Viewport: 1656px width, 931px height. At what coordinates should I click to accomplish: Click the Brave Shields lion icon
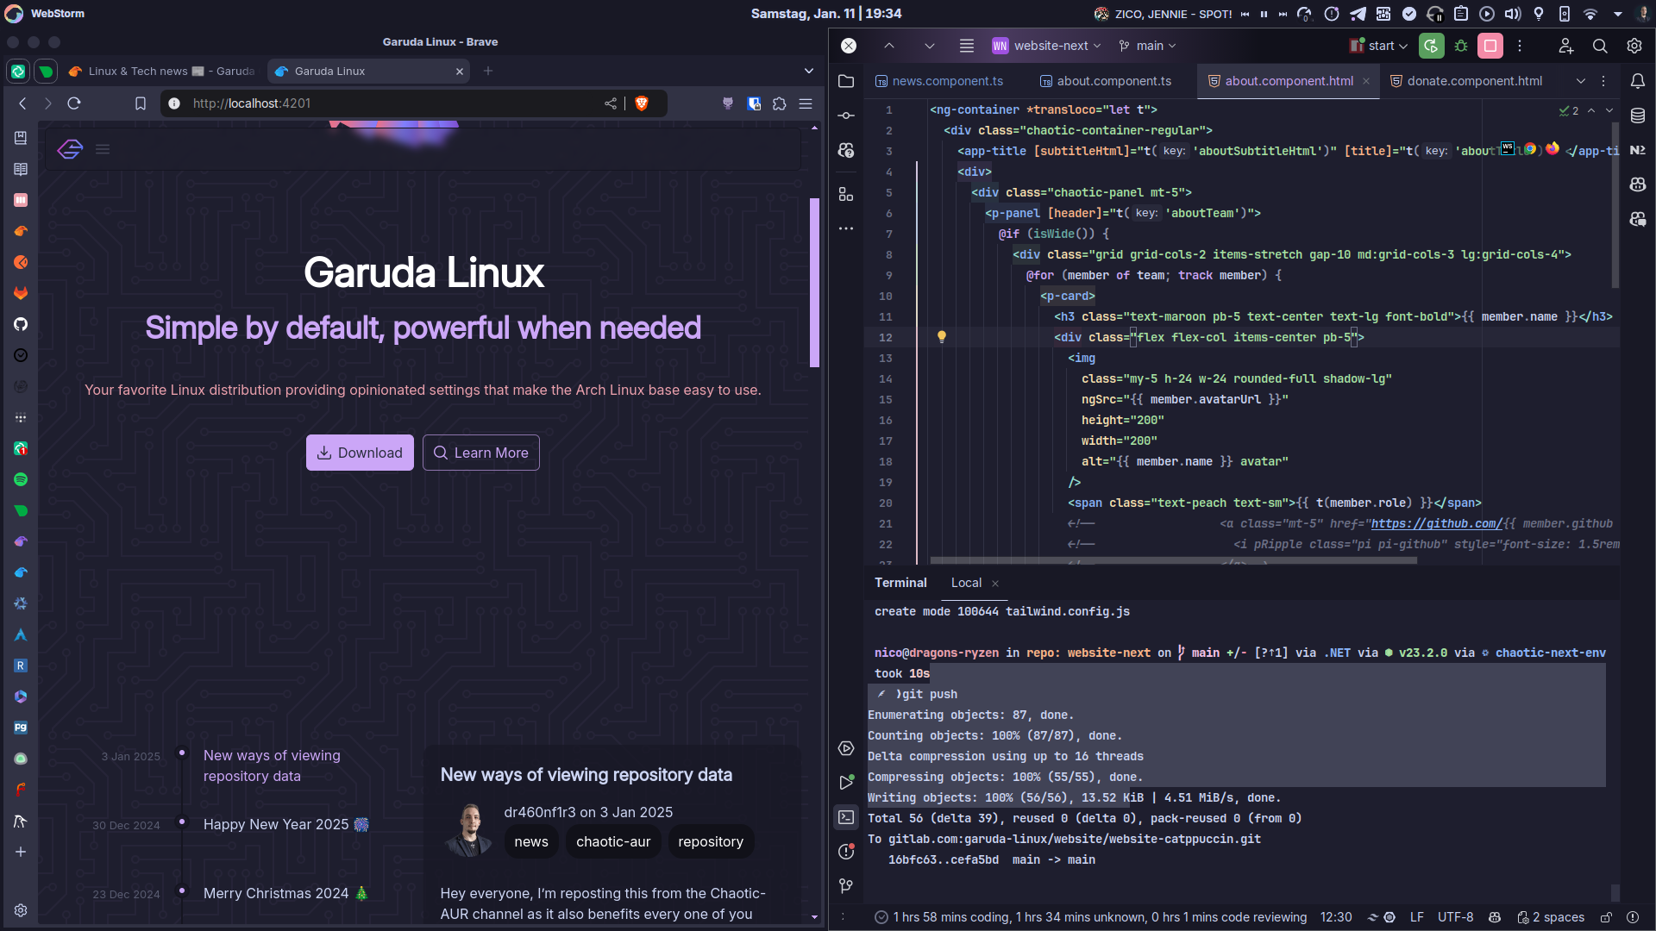click(x=642, y=103)
